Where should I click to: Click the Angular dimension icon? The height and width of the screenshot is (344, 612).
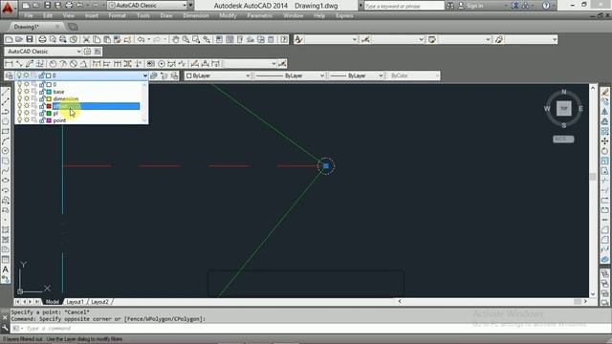[x=83, y=64]
